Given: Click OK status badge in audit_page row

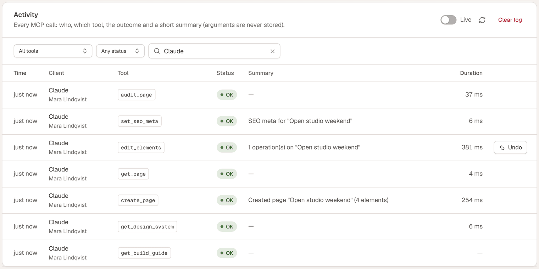Looking at the screenshot, I should (x=227, y=95).
